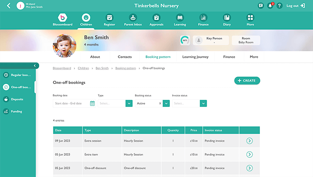Open Regular bookings in sidebar
Viewport: 313px width, 177px height.
[18, 75]
